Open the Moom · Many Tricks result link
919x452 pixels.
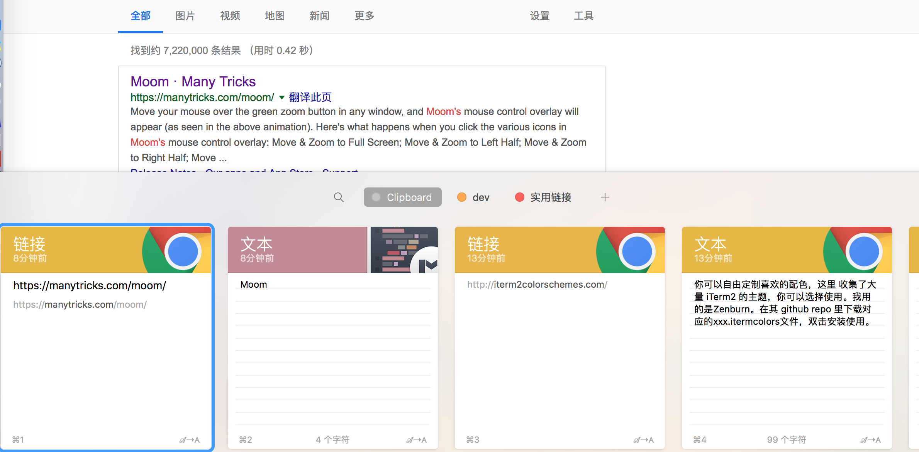(x=193, y=82)
